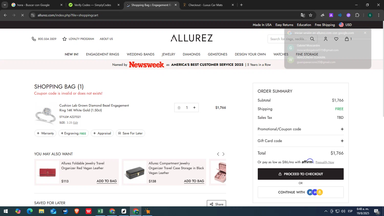The image size is (384, 216).
Task: Add Warranty to the ring
Action: pos(45,133)
